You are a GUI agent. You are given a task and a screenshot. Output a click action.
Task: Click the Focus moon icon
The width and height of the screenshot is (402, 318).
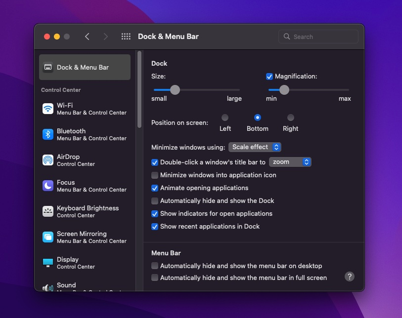point(48,186)
